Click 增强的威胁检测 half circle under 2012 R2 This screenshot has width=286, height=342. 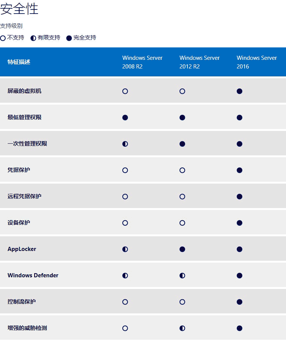click(182, 328)
